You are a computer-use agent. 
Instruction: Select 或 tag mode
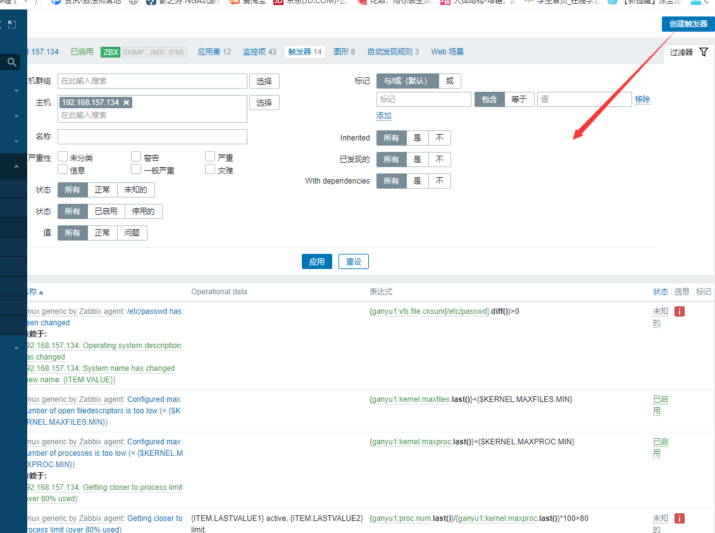tap(450, 81)
